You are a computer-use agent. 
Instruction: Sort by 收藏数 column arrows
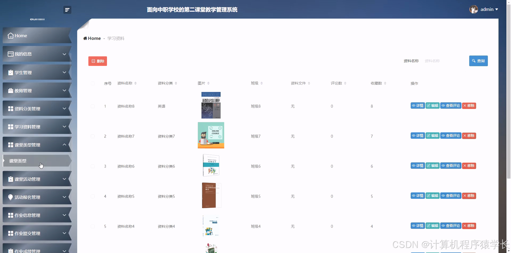(x=385, y=83)
